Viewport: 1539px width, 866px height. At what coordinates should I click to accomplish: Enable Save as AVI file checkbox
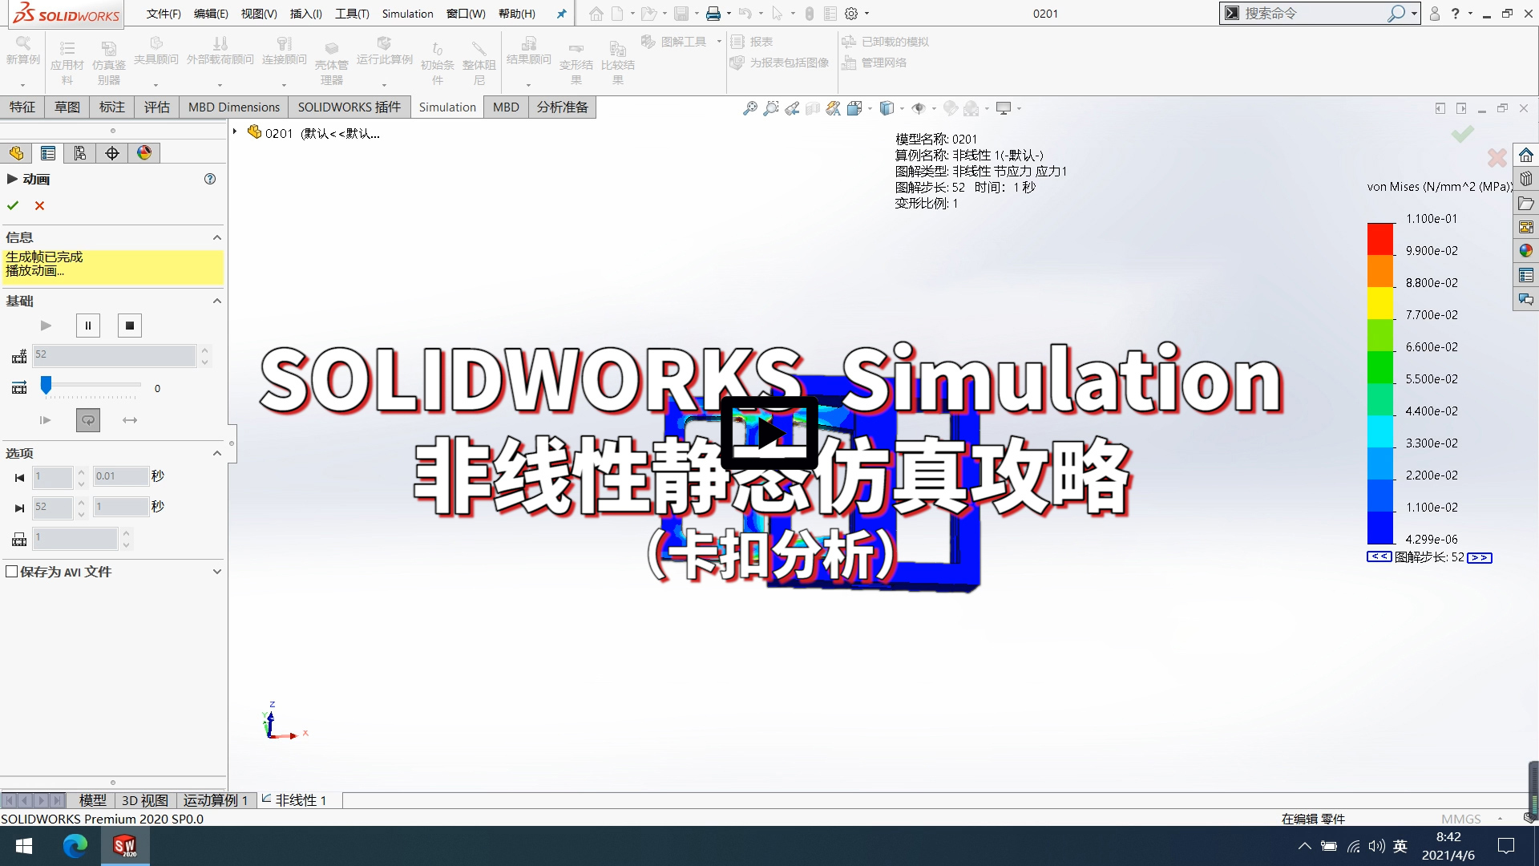click(x=12, y=572)
